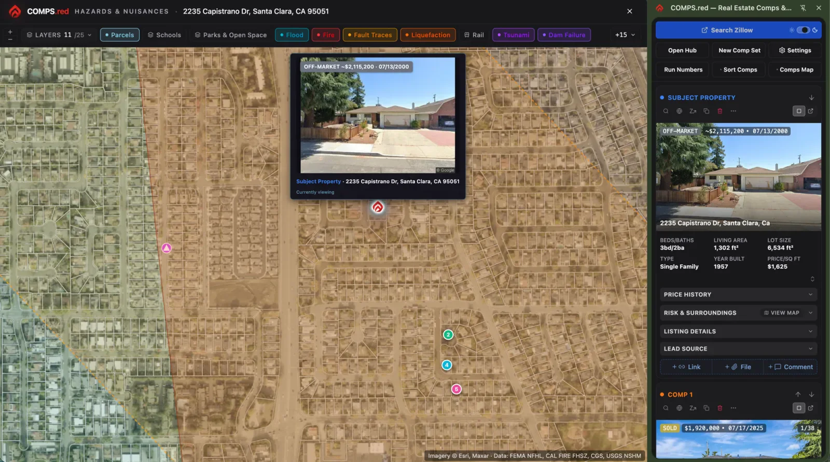Click the Run Numbers button

point(683,69)
